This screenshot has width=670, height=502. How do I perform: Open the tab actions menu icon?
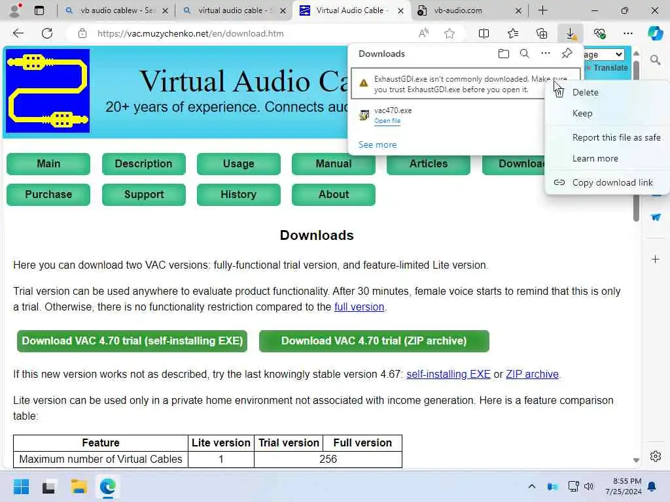click(x=39, y=10)
